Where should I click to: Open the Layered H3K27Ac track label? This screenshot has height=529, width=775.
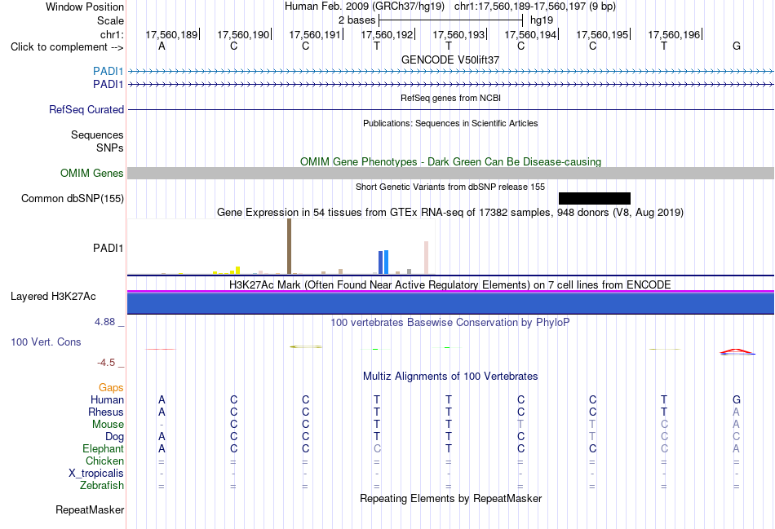point(53,297)
